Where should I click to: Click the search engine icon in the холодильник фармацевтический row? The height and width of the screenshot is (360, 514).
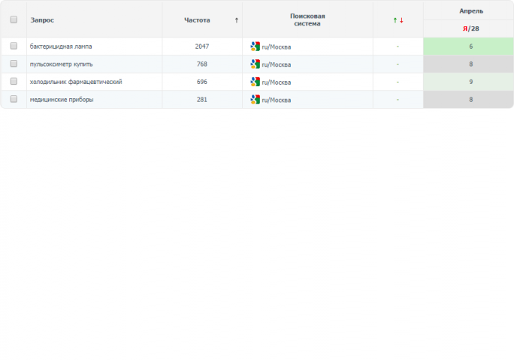(x=255, y=82)
